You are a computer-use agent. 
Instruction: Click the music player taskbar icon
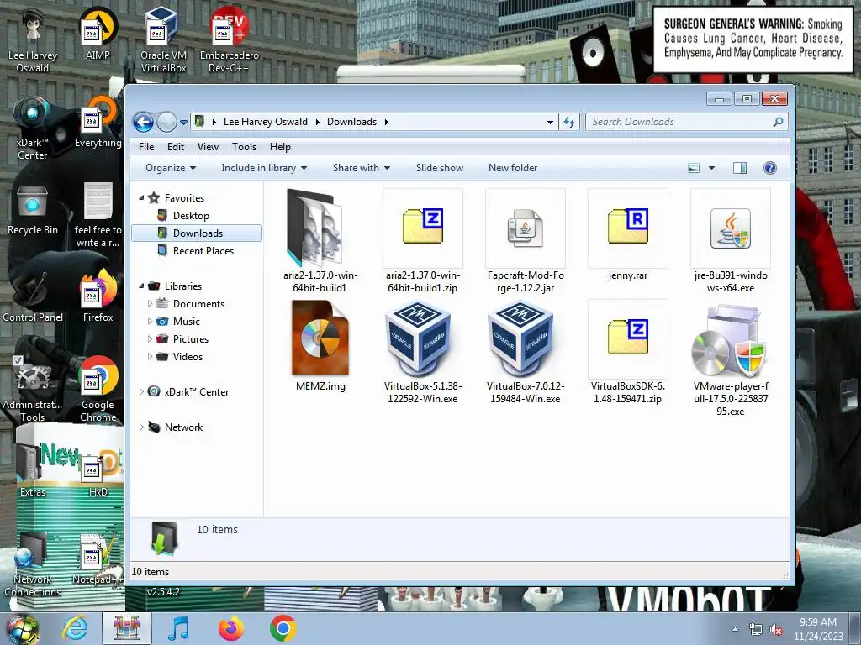(x=178, y=628)
